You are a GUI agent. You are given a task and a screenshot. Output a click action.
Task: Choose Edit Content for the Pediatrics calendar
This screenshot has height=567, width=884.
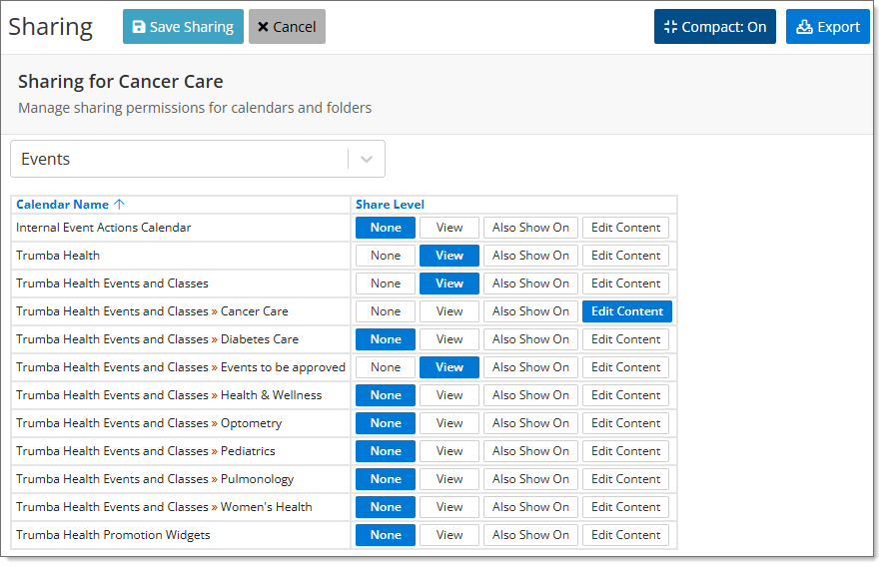(x=625, y=451)
